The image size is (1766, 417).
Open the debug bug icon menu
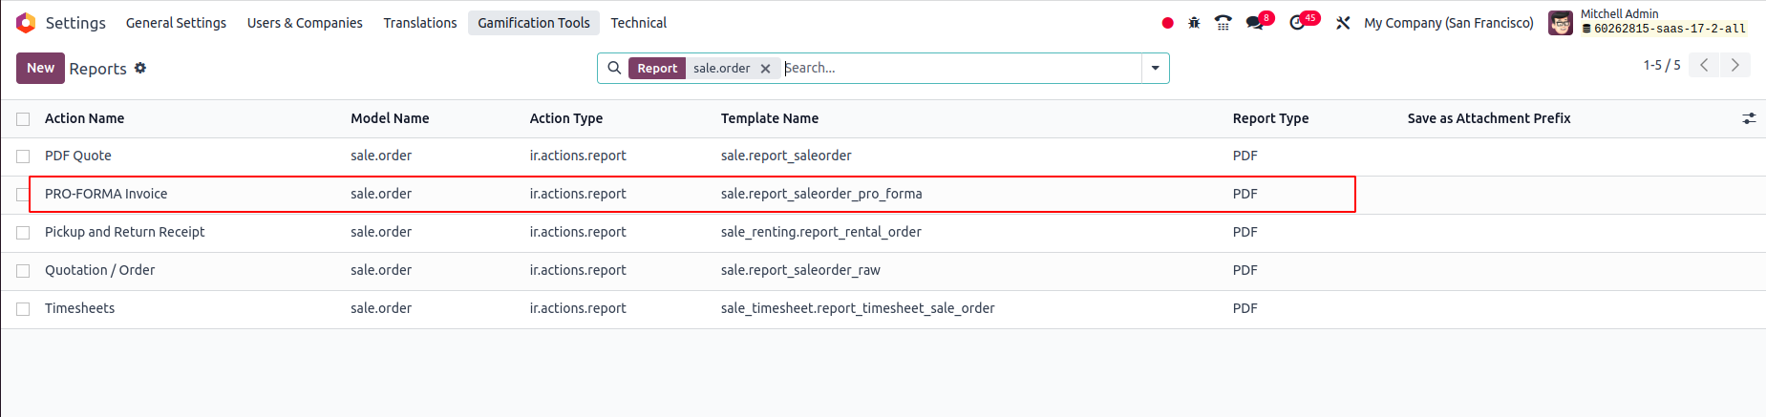point(1194,23)
